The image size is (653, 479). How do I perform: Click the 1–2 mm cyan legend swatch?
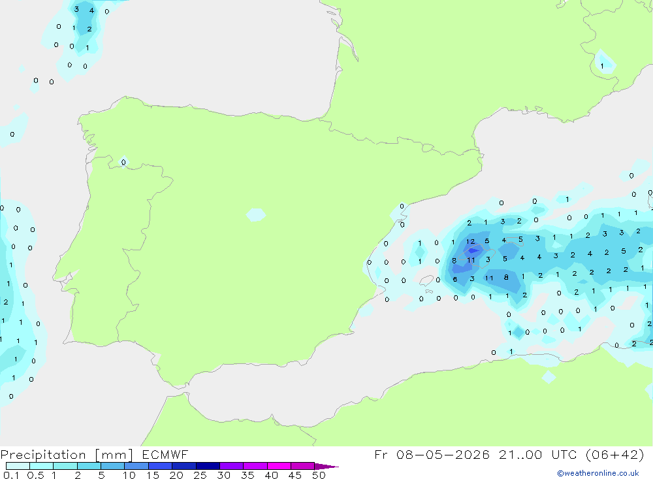(x=65, y=466)
